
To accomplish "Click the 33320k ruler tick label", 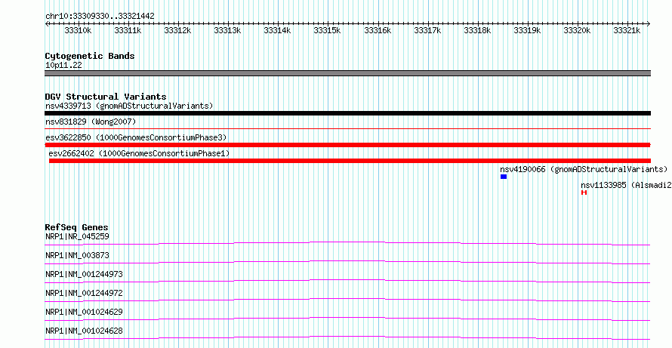I will (x=578, y=30).
